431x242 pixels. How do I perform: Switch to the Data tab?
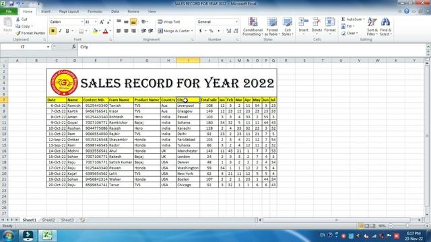coord(115,11)
